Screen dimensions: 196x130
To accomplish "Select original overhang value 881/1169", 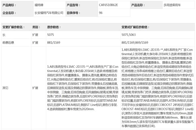I will tap(54, 43).
